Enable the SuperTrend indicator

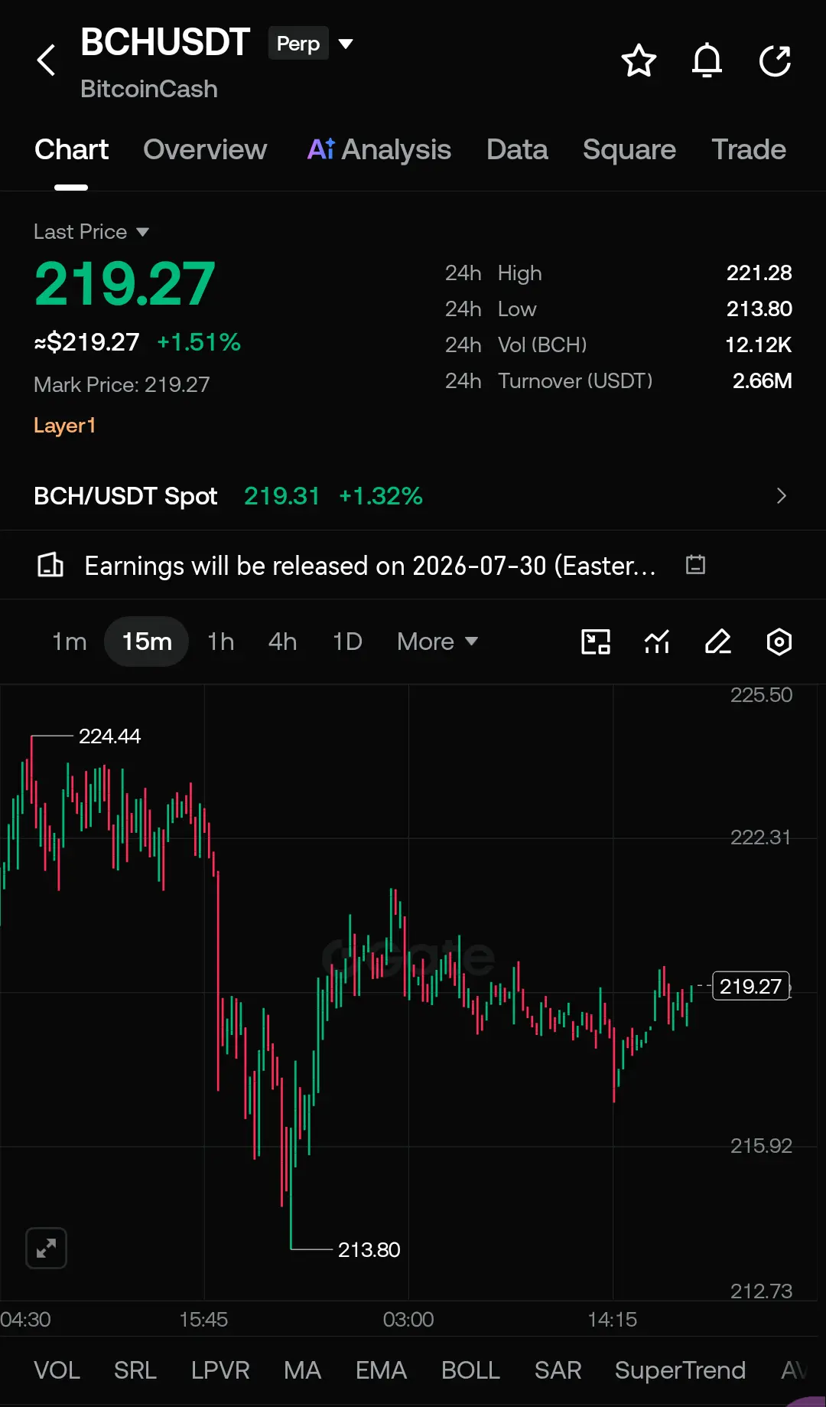680,1370
